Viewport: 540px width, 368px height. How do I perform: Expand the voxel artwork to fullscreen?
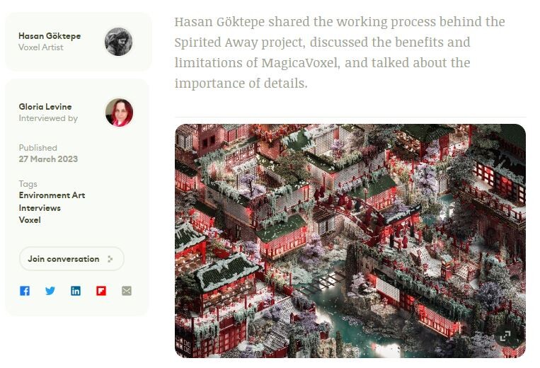pyautogui.click(x=505, y=336)
